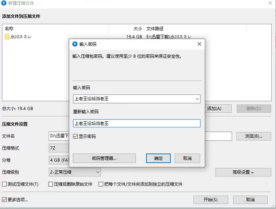Open the 压缩格式 7Z dropdown
The width and height of the screenshot is (276, 209).
click(59, 148)
